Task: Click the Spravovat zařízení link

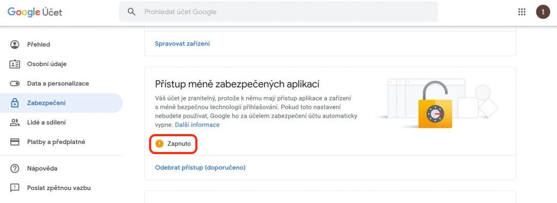Action: coord(182,44)
